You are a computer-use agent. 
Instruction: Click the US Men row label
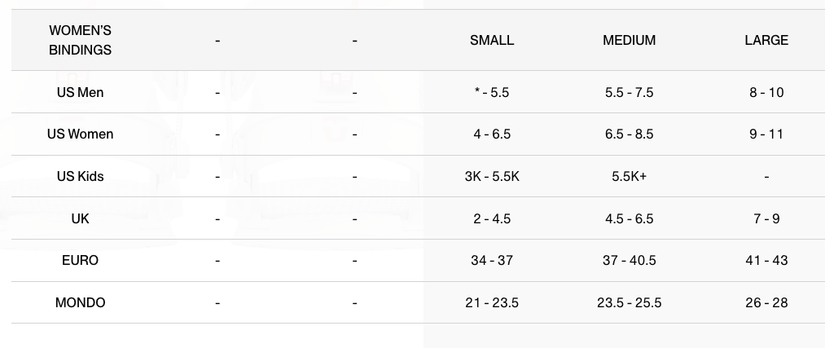click(80, 92)
